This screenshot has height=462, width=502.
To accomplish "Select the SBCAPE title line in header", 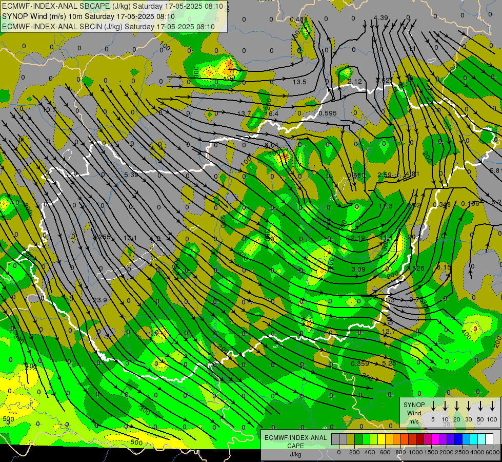I will 113,6.
